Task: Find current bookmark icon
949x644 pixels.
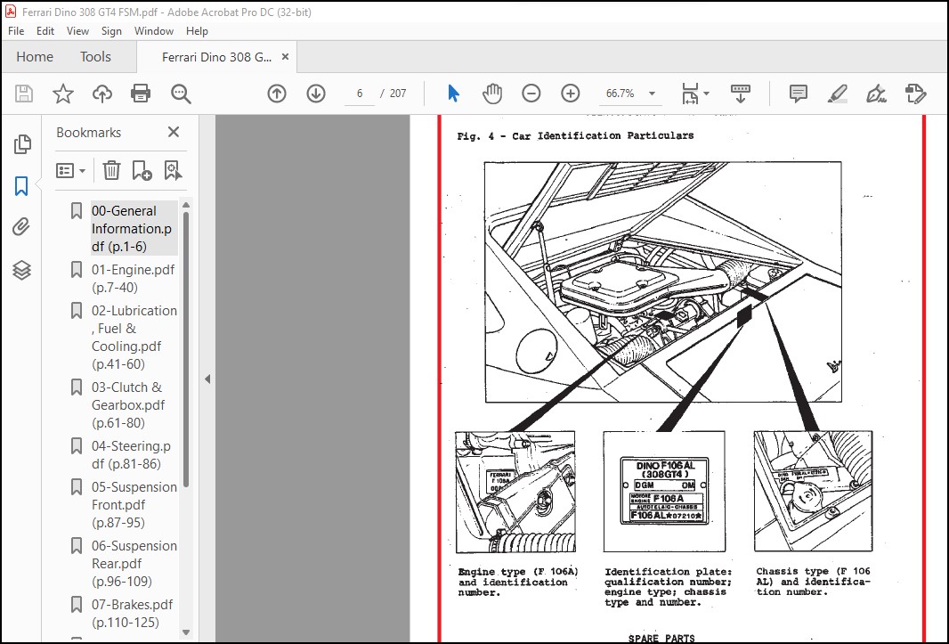Action: coord(173,171)
